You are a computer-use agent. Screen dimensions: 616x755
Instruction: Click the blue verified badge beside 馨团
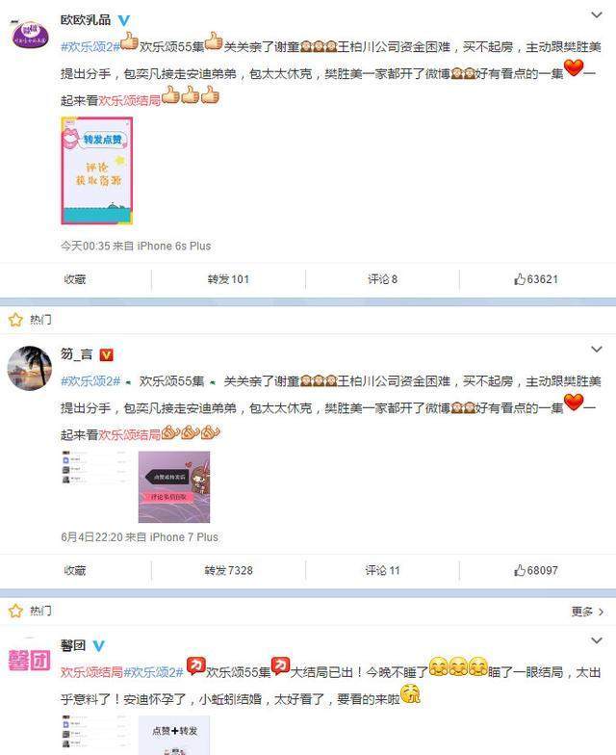click(98, 645)
